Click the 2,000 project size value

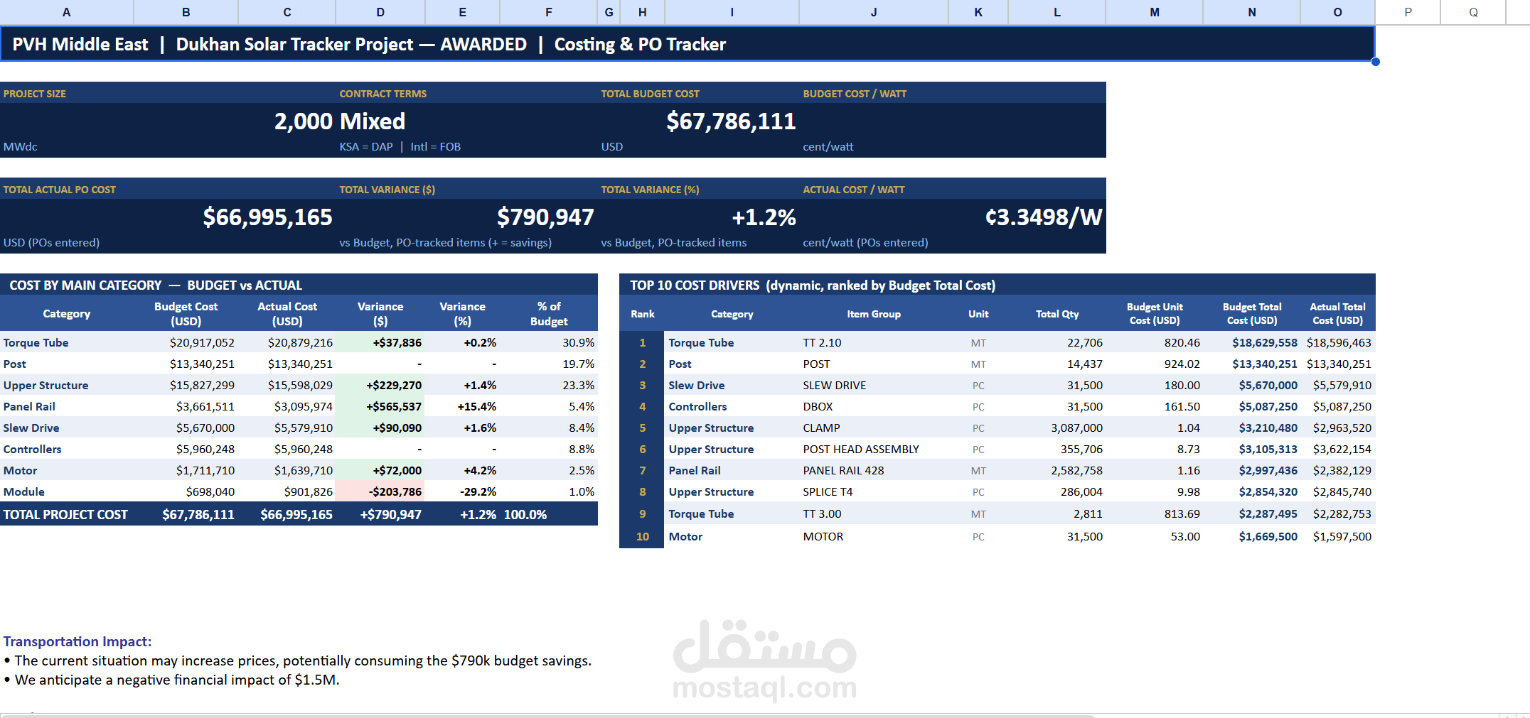304,121
